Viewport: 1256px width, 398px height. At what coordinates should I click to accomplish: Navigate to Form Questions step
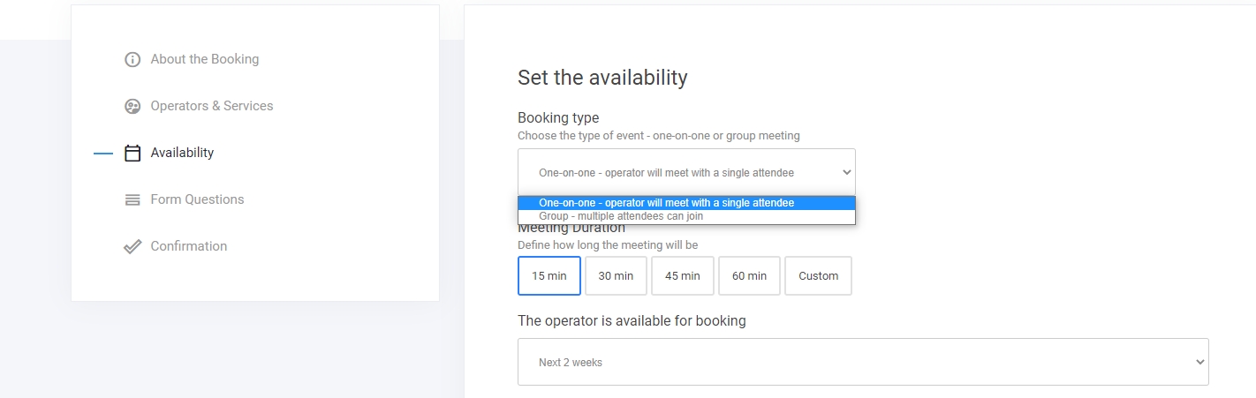(197, 199)
